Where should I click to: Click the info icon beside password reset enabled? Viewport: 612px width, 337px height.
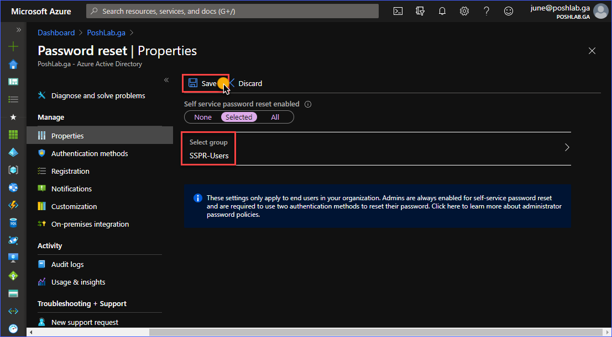pyautogui.click(x=307, y=104)
